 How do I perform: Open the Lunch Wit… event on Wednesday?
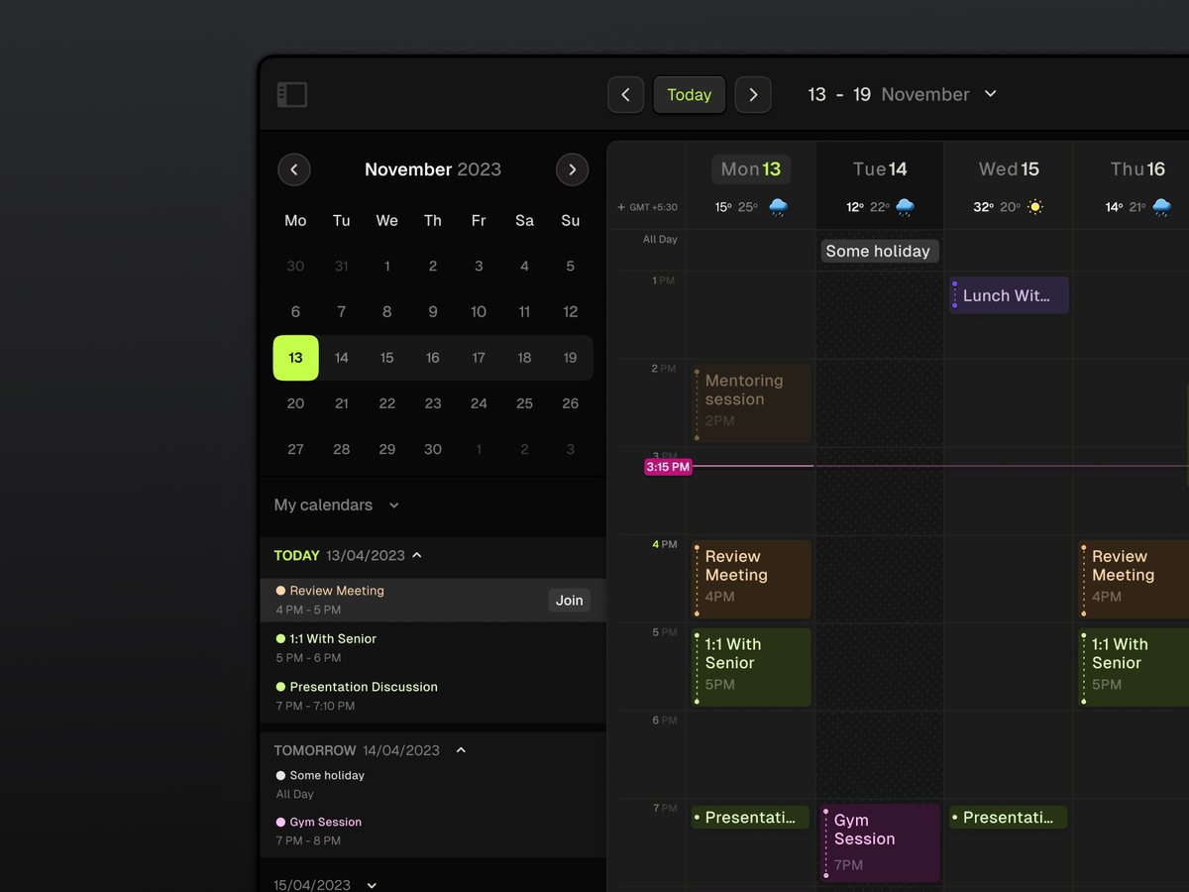[x=1009, y=295]
